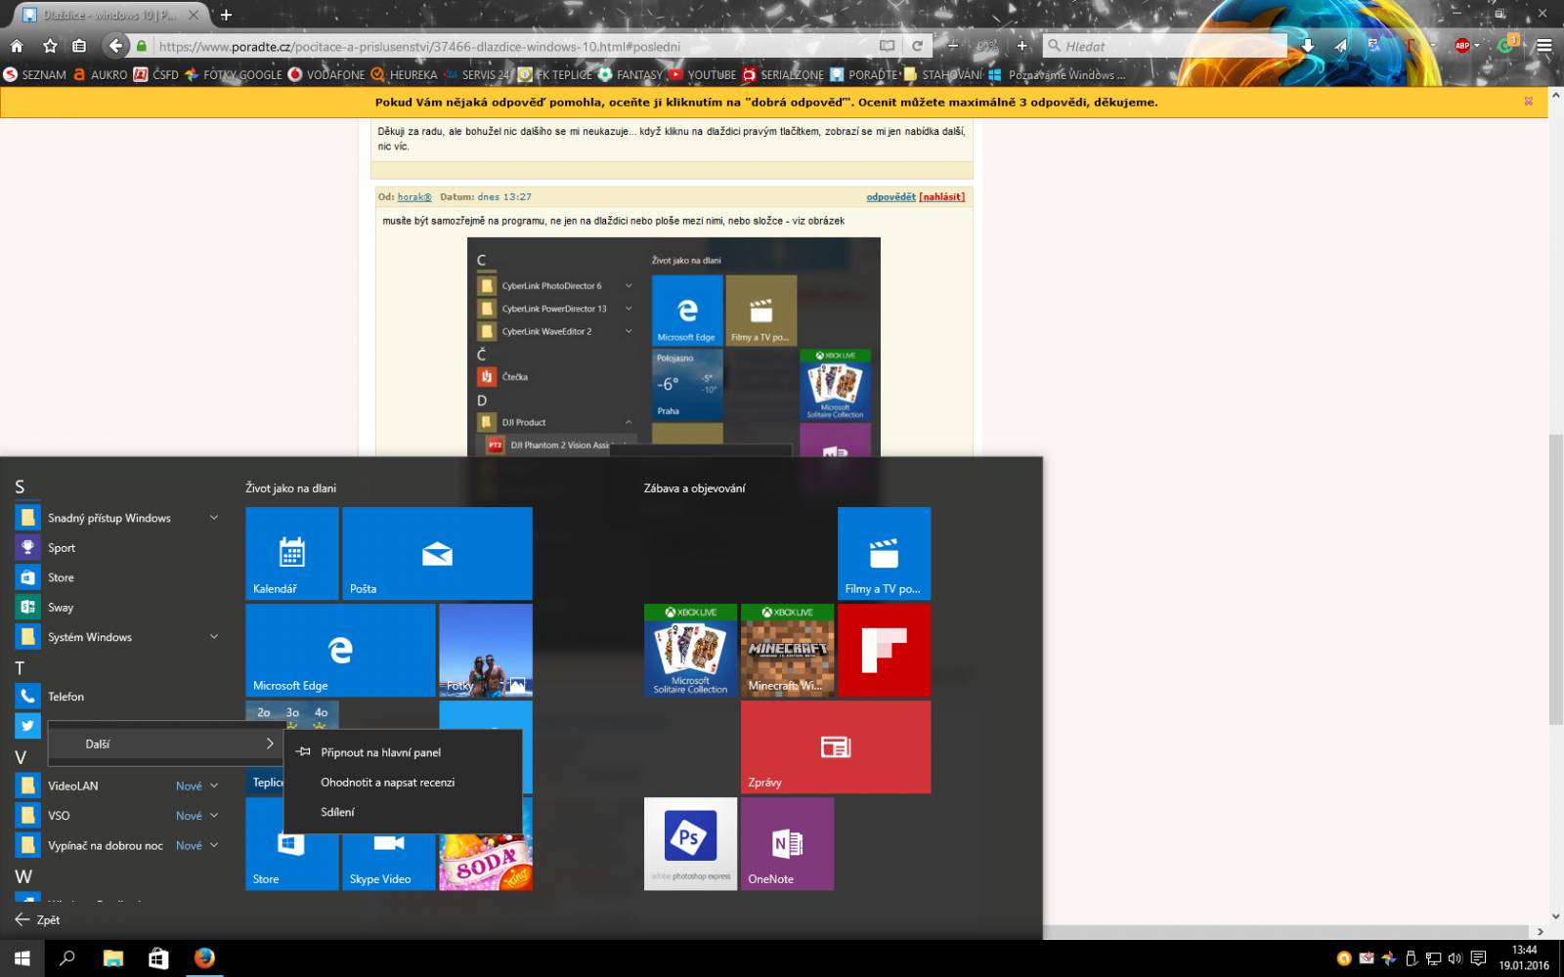This screenshot has height=977, width=1564.
Task: Go back with Firefox's back arrow
Action: point(115,46)
